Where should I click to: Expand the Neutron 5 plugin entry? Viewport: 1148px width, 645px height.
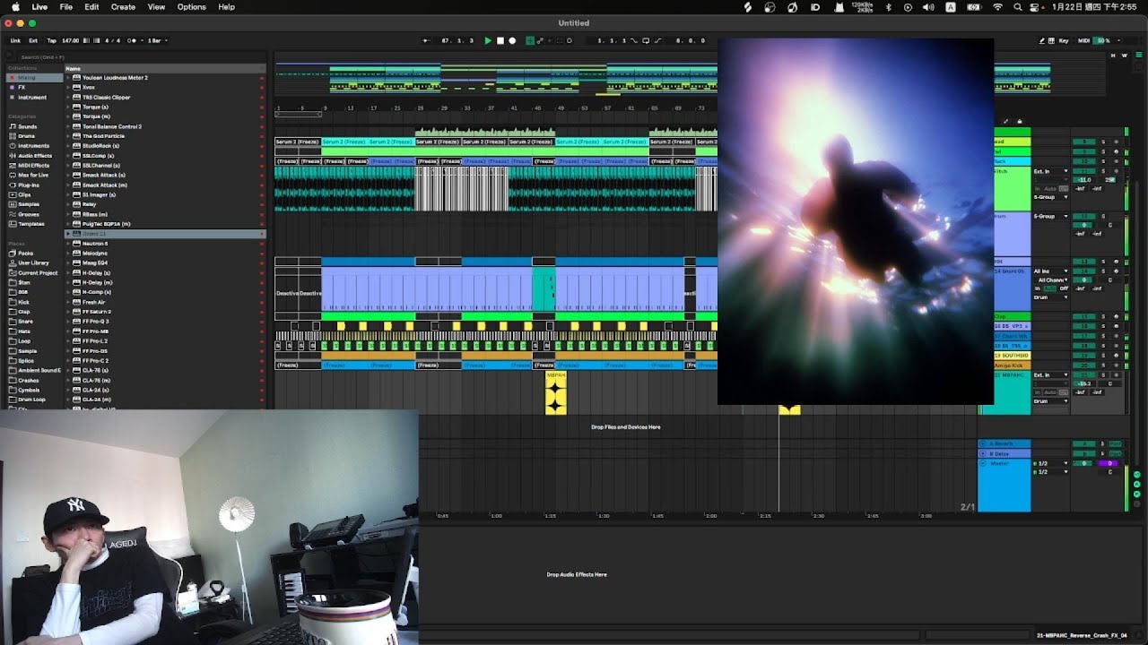tap(68, 244)
